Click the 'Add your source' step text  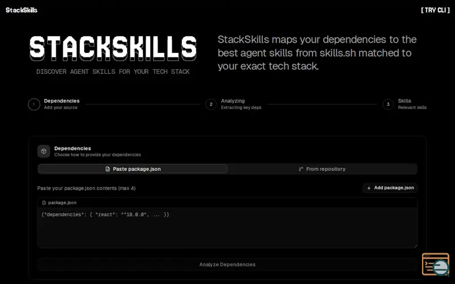tap(61, 107)
